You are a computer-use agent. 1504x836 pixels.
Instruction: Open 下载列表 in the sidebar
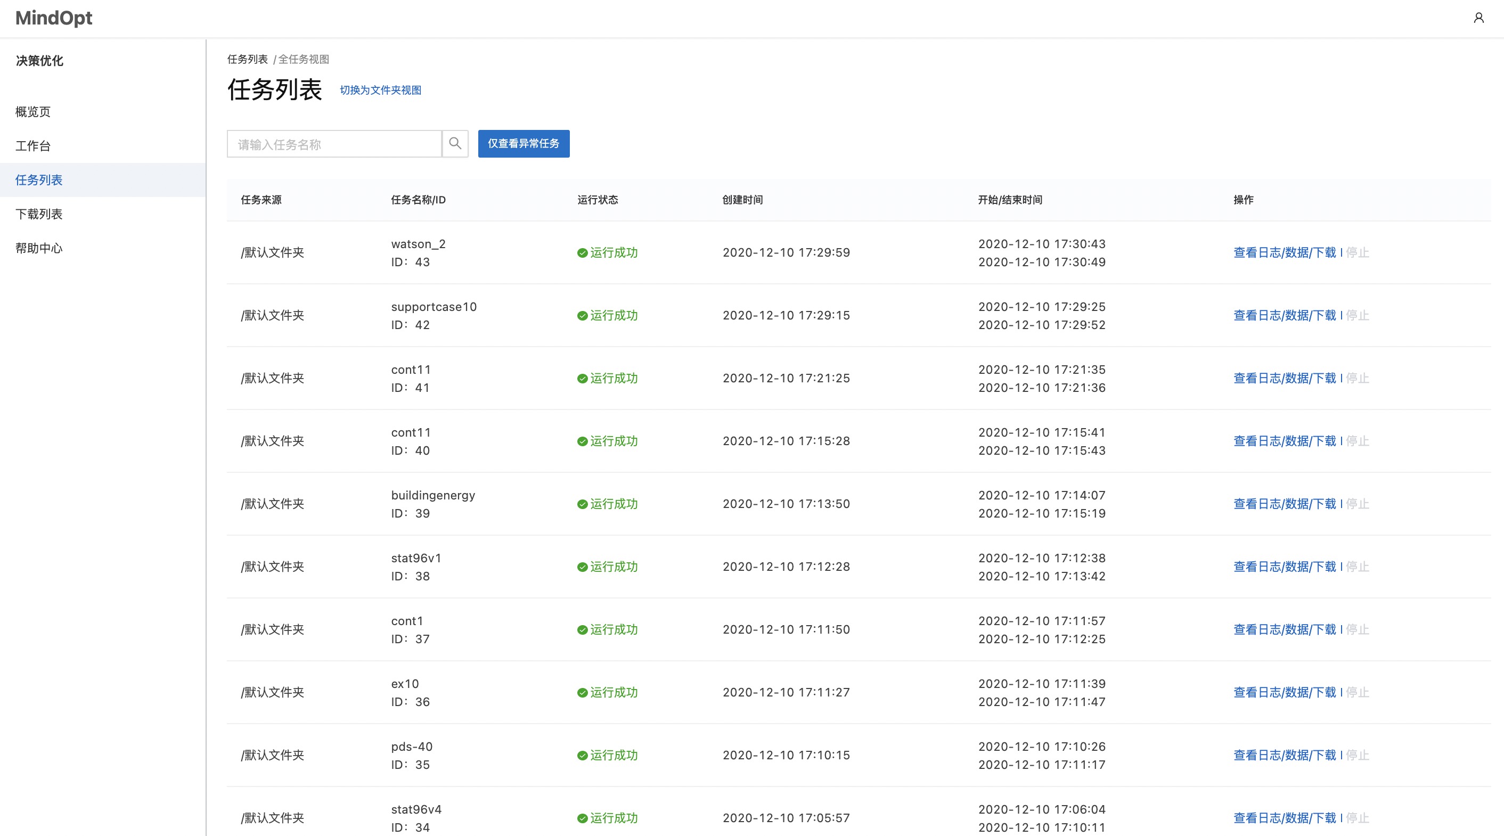tap(38, 214)
